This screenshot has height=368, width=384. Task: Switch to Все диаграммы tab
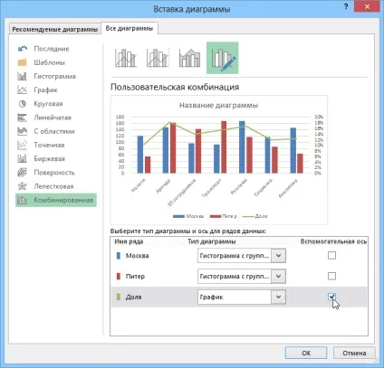pos(130,28)
